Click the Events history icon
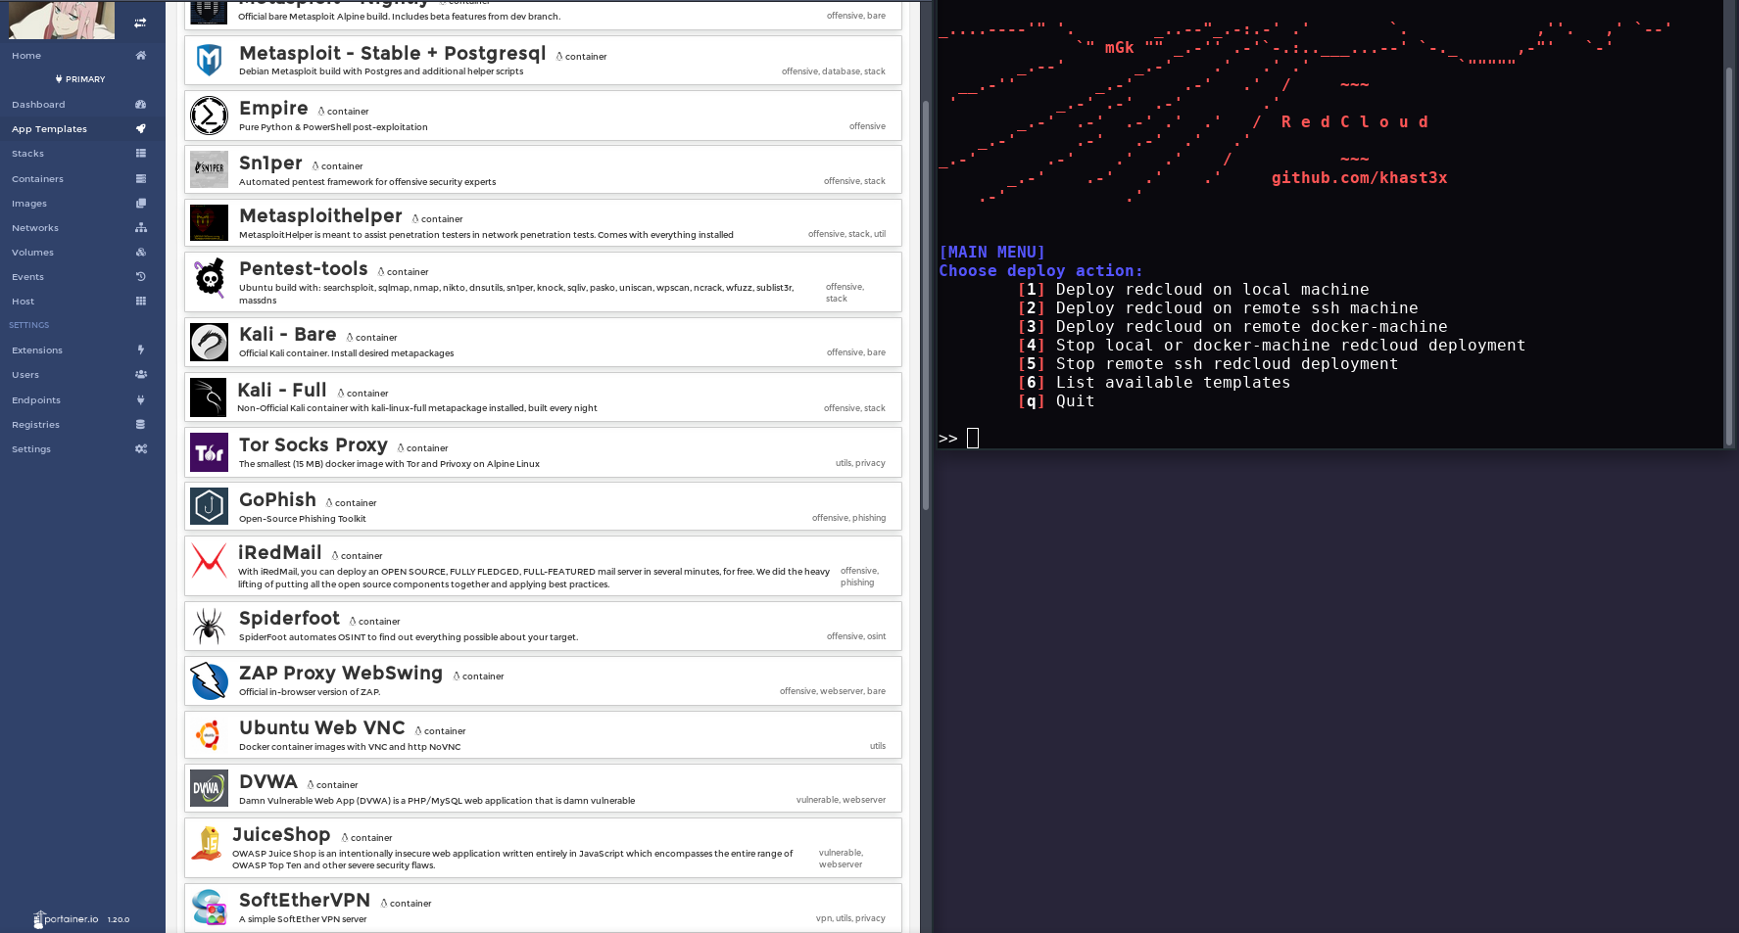 click(x=141, y=277)
